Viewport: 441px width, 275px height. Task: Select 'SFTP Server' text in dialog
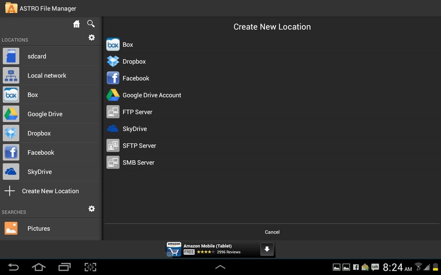click(x=139, y=146)
